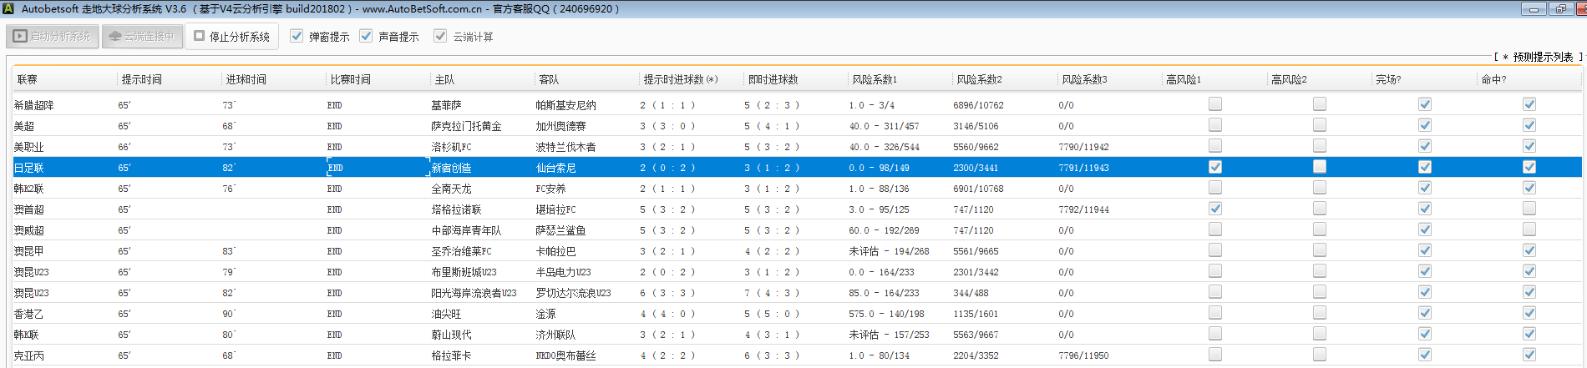Image resolution: width=1587 pixels, height=368 pixels.
Task: Toggle the 弹窗提示 popup checkbox
Action: (x=297, y=36)
